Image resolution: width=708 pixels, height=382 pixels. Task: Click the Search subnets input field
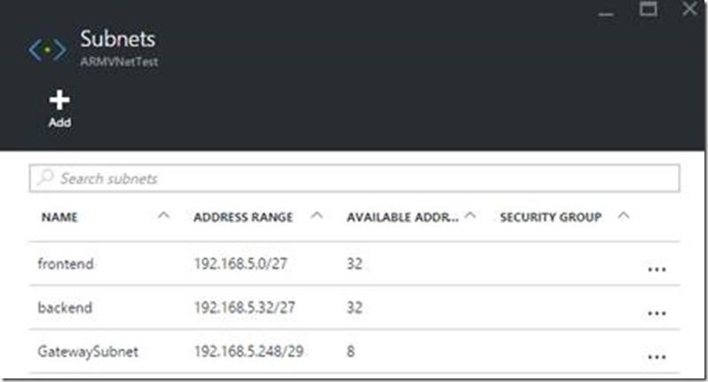coord(354,179)
